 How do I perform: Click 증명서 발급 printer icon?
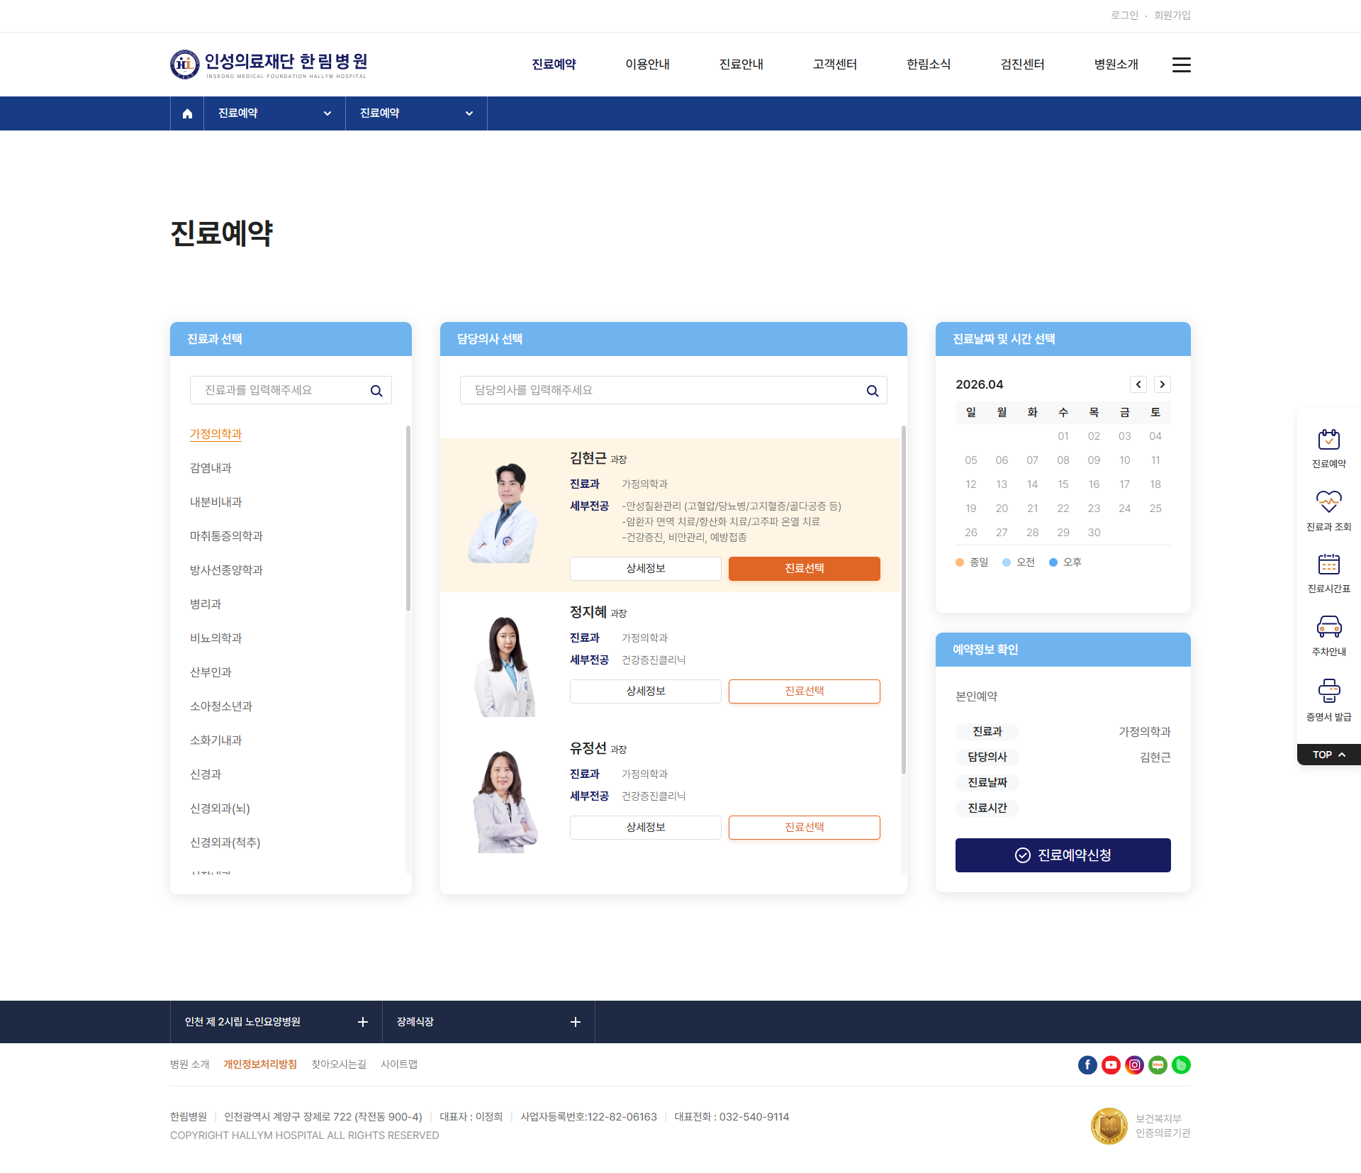(x=1328, y=691)
